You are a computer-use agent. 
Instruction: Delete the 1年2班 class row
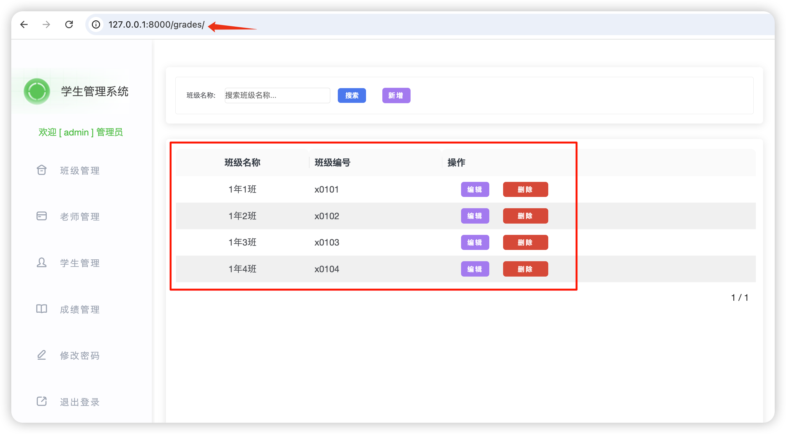point(525,216)
